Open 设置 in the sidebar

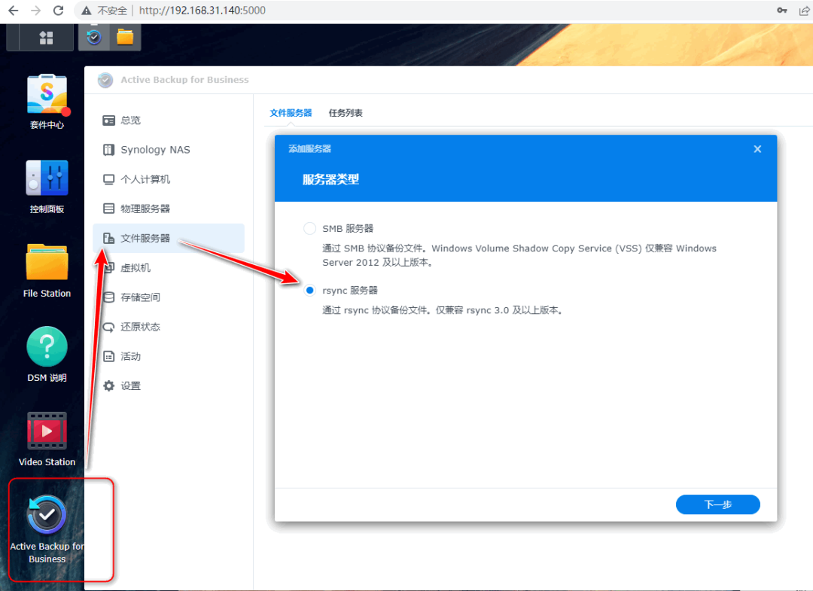[x=169, y=385]
